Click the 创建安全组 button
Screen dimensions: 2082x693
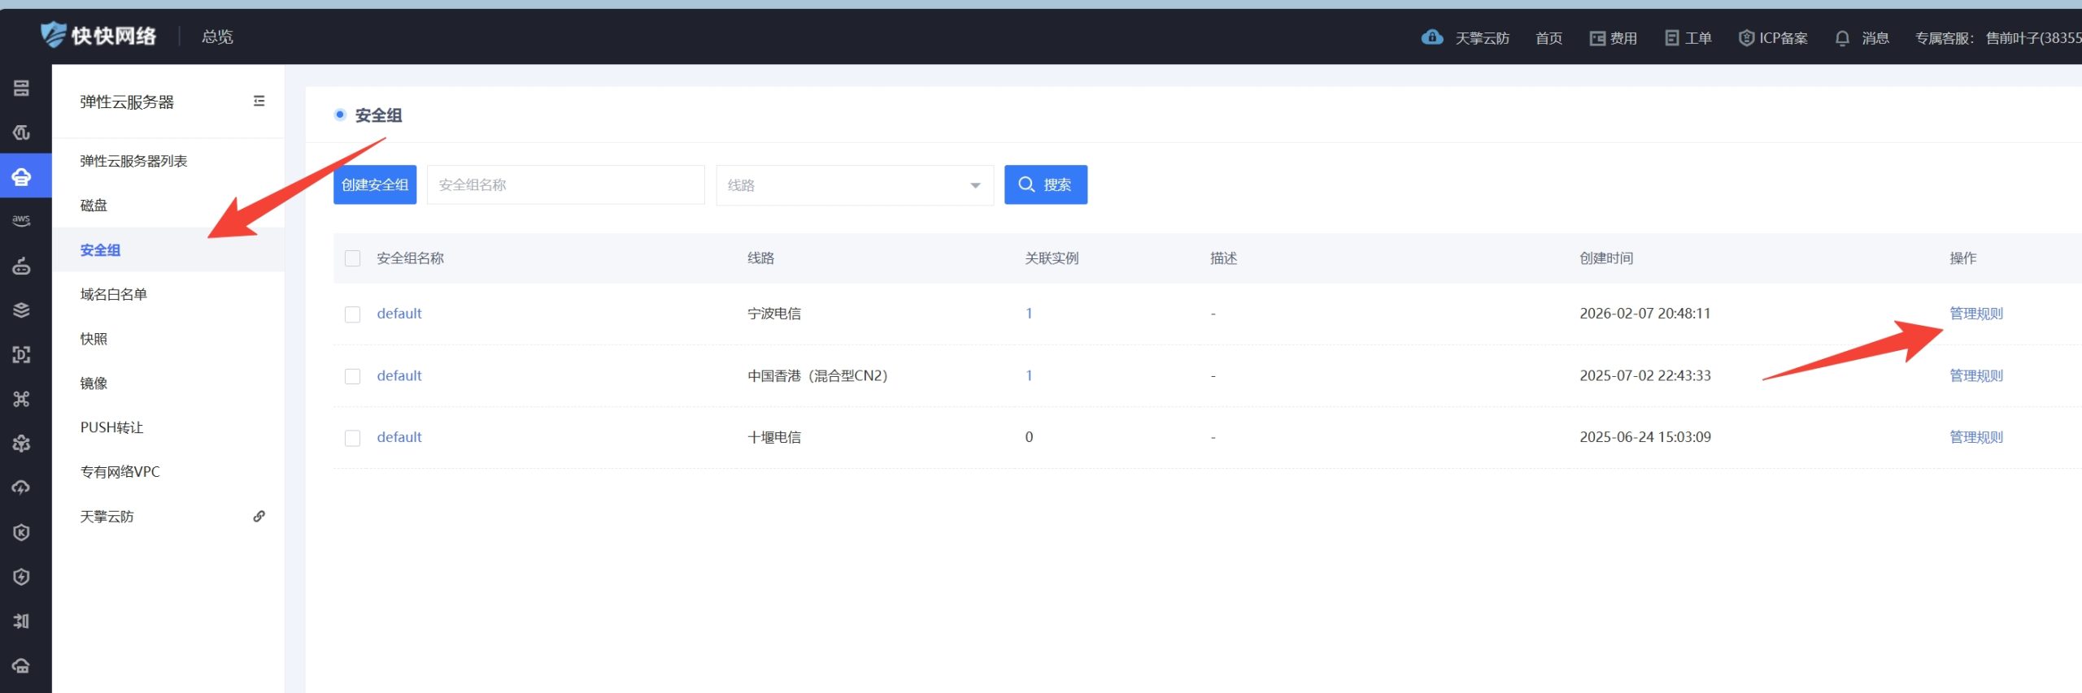(375, 185)
